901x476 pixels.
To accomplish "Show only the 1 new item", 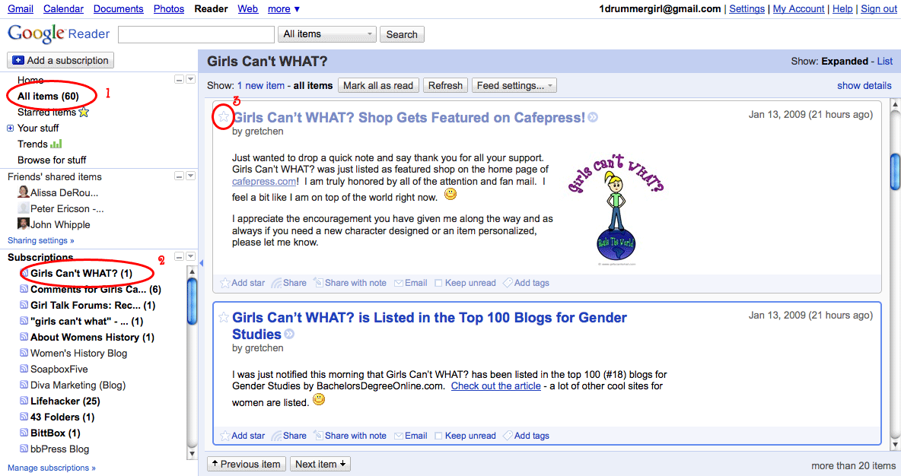I will coord(261,86).
